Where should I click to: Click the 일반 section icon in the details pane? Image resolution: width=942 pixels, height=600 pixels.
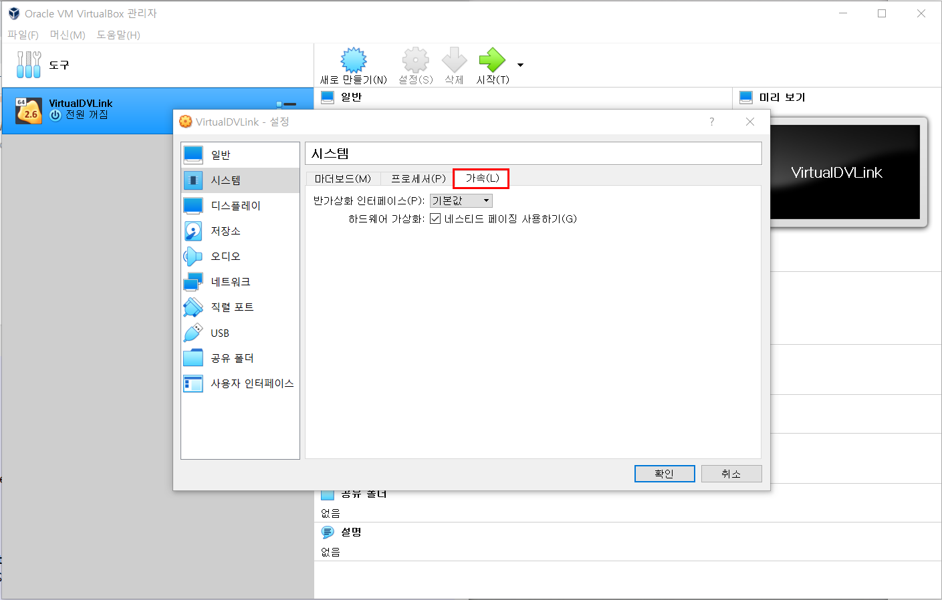(328, 98)
